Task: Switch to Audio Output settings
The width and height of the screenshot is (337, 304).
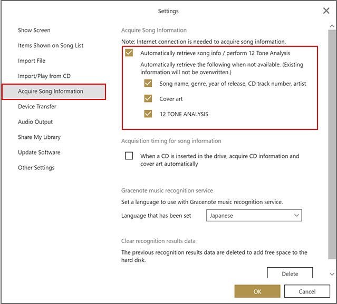Action: pyautogui.click(x=35, y=122)
